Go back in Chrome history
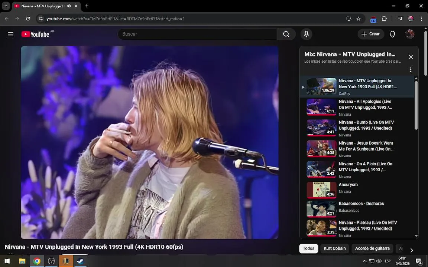 (7, 19)
